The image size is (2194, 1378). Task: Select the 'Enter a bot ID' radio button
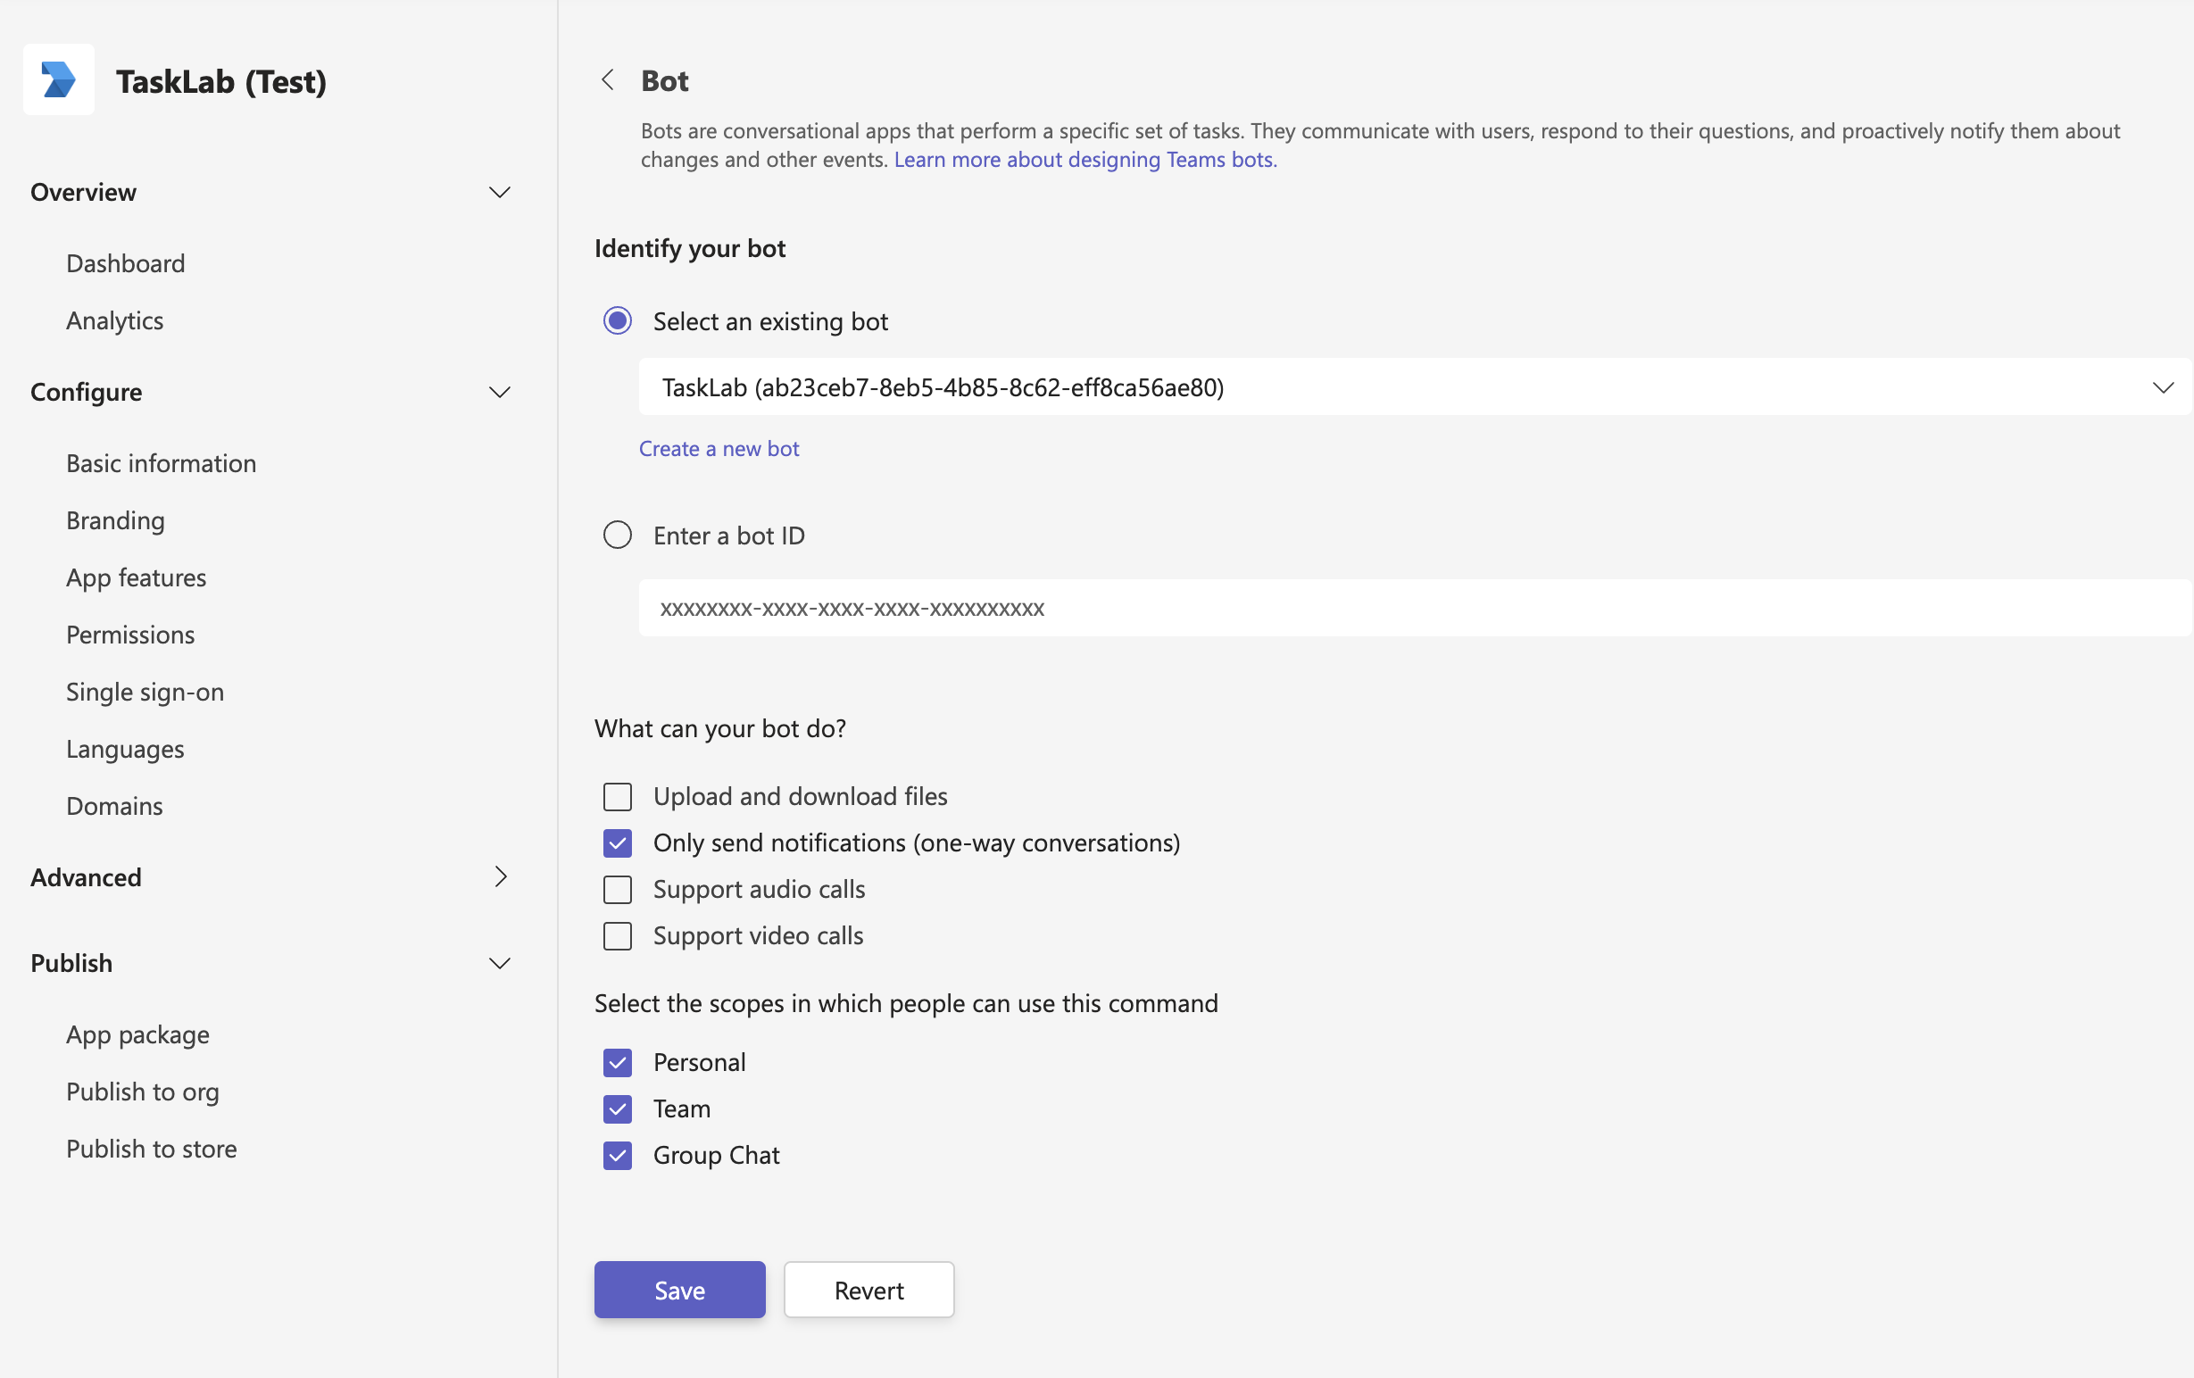tap(618, 535)
